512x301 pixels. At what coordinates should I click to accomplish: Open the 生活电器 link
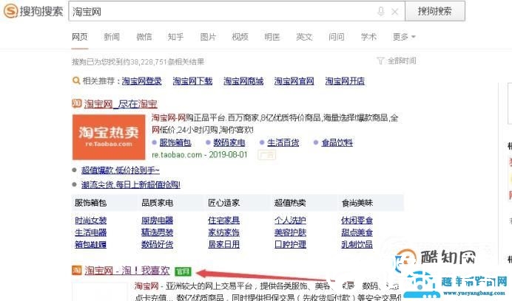[x=91, y=232]
